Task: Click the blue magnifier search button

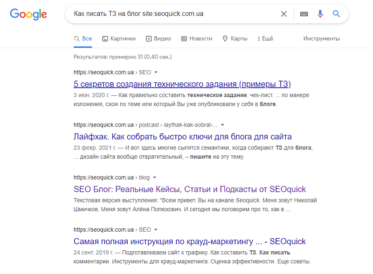Action: tap(336, 14)
